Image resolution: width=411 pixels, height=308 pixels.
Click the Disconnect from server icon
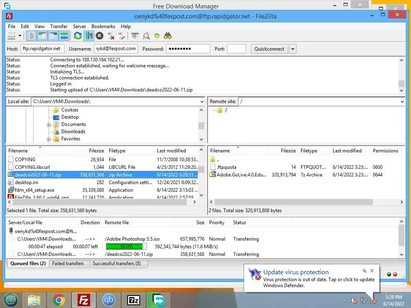[x=111, y=36]
